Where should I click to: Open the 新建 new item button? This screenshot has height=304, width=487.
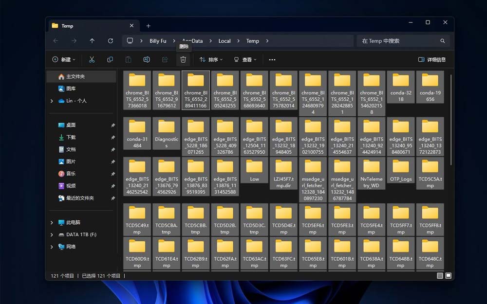click(x=64, y=59)
